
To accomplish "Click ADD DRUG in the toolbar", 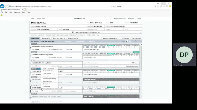I will tap(34, 35).
